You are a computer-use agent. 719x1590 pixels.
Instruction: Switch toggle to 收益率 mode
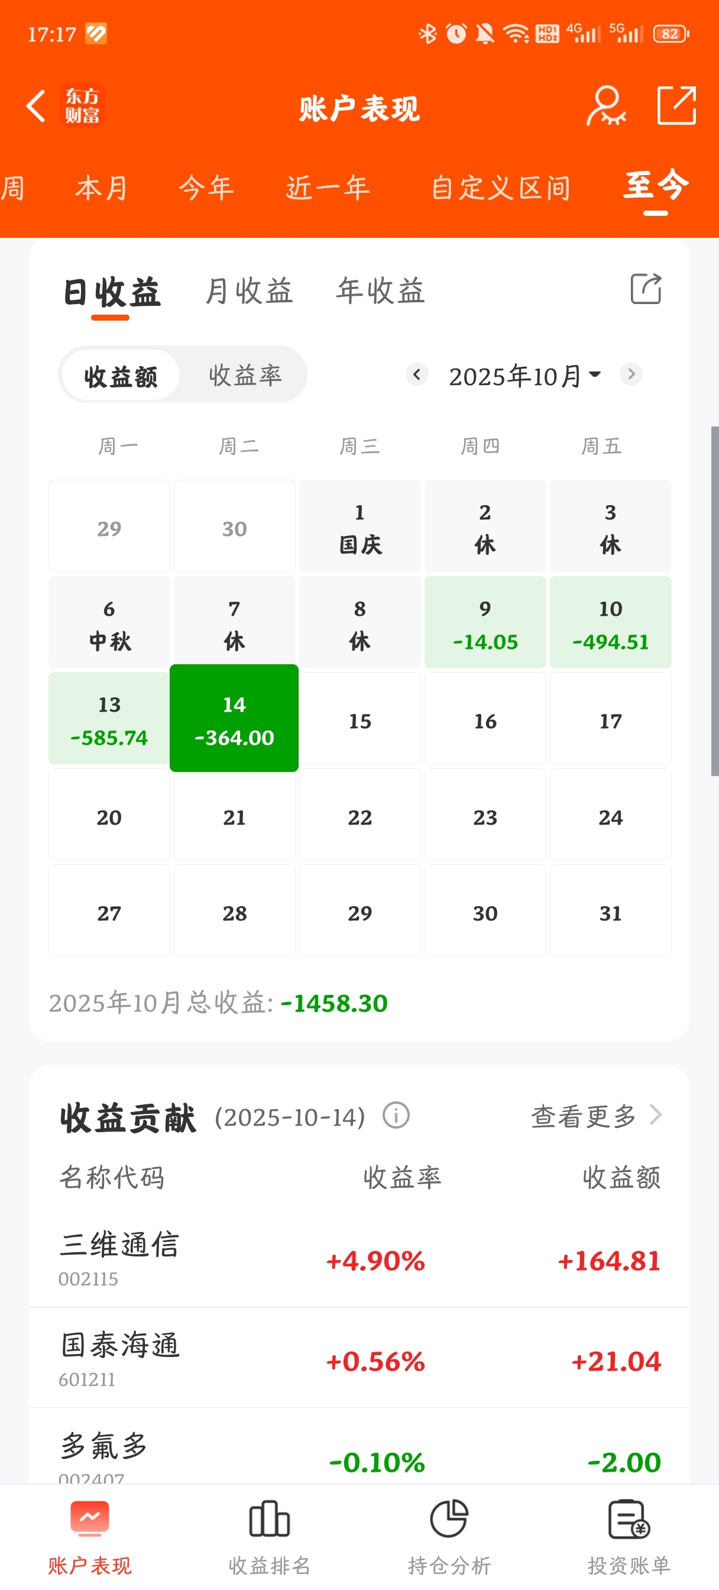(245, 374)
